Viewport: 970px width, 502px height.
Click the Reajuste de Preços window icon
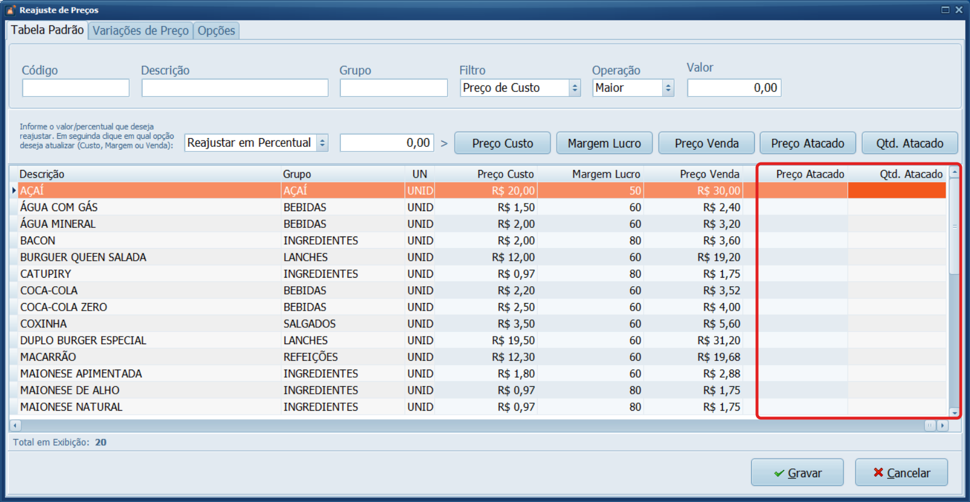(10, 10)
